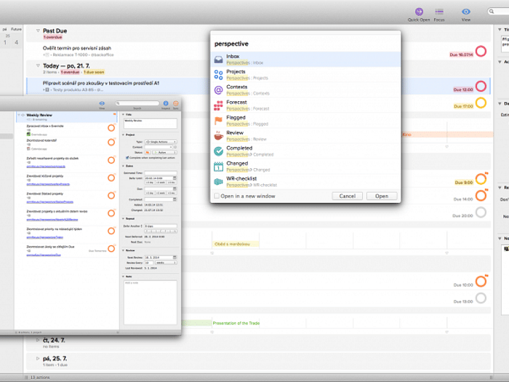Viewport: 509px width, 382px height.
Task: Select the Completed checkmark icon
Action: 219,151
